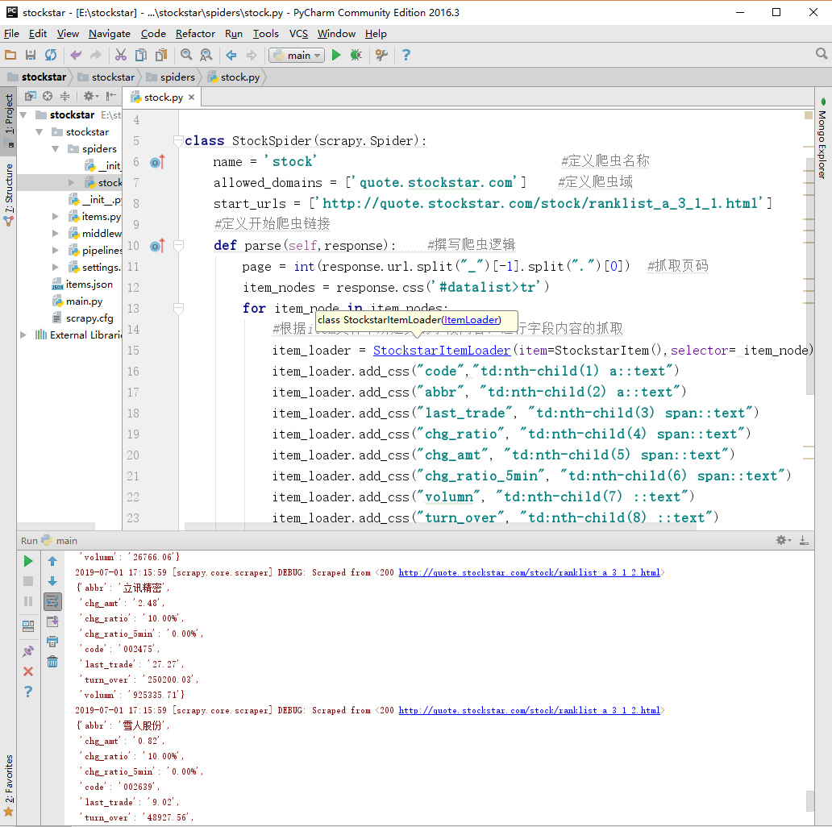
Task: Close the run tab with red X
Action: click(28, 671)
